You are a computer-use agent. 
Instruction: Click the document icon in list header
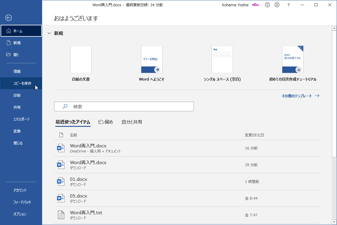point(61,135)
